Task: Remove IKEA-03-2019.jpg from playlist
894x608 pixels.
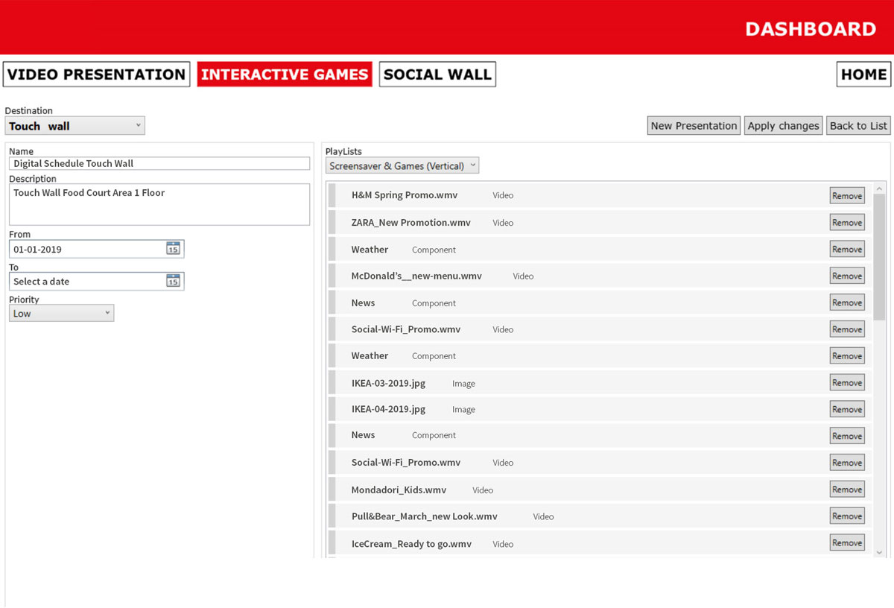Action: (847, 383)
